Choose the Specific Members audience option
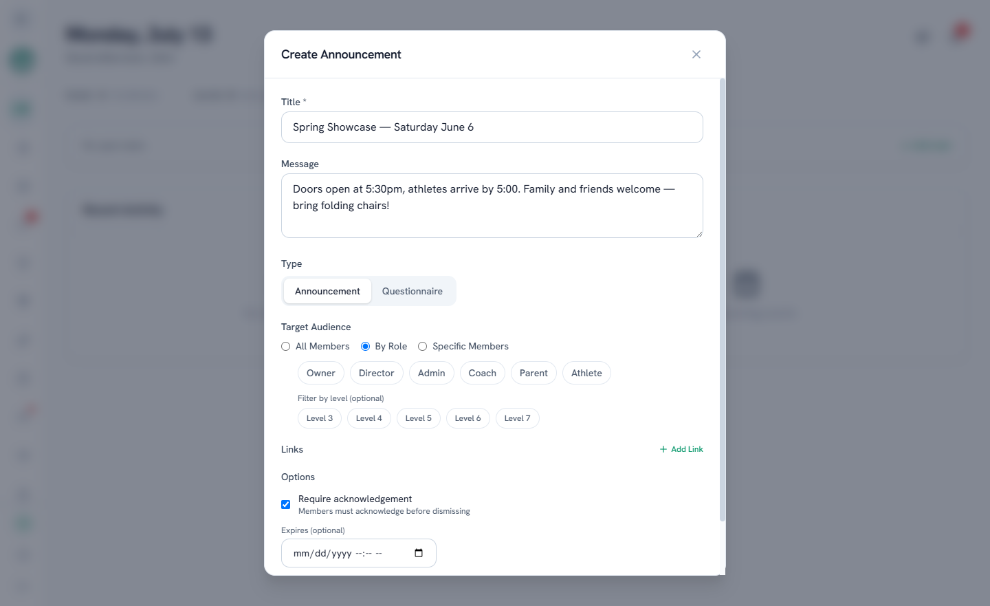This screenshot has width=990, height=606. click(423, 347)
